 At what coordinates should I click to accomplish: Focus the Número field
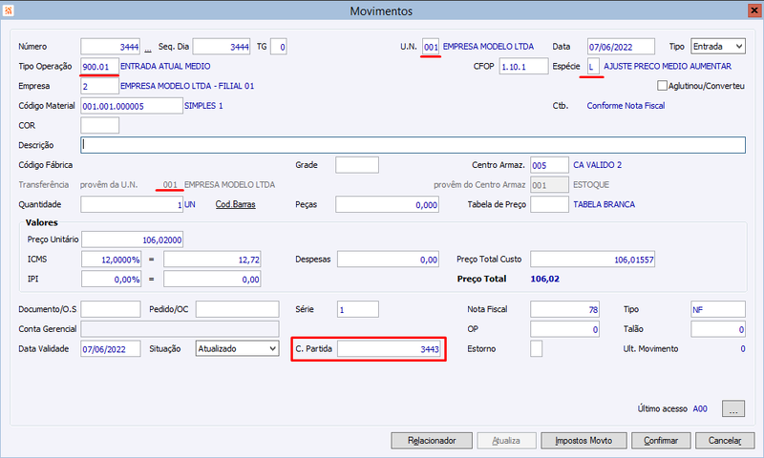point(110,46)
